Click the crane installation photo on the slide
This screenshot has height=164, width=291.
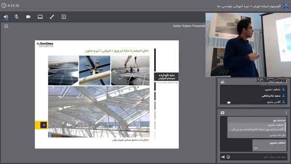[130, 70]
